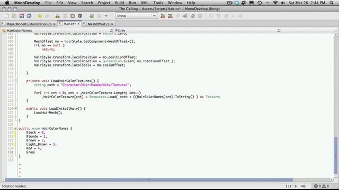Open the Edit menu
The image size is (339, 190).
60,3
